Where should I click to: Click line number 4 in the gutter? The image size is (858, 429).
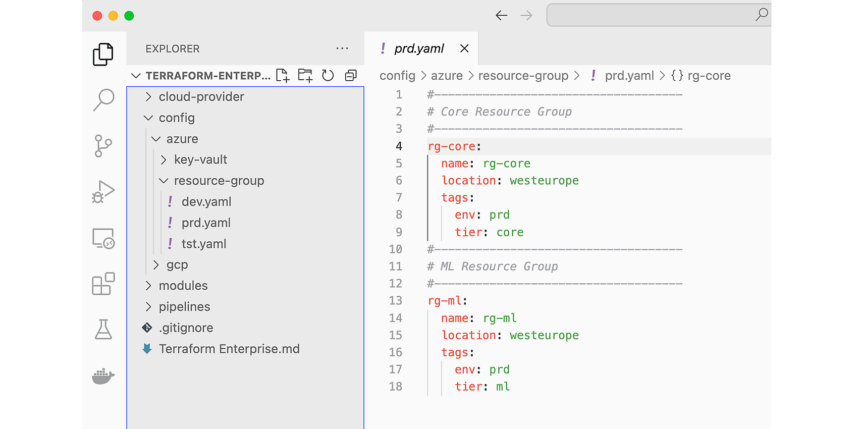(399, 146)
